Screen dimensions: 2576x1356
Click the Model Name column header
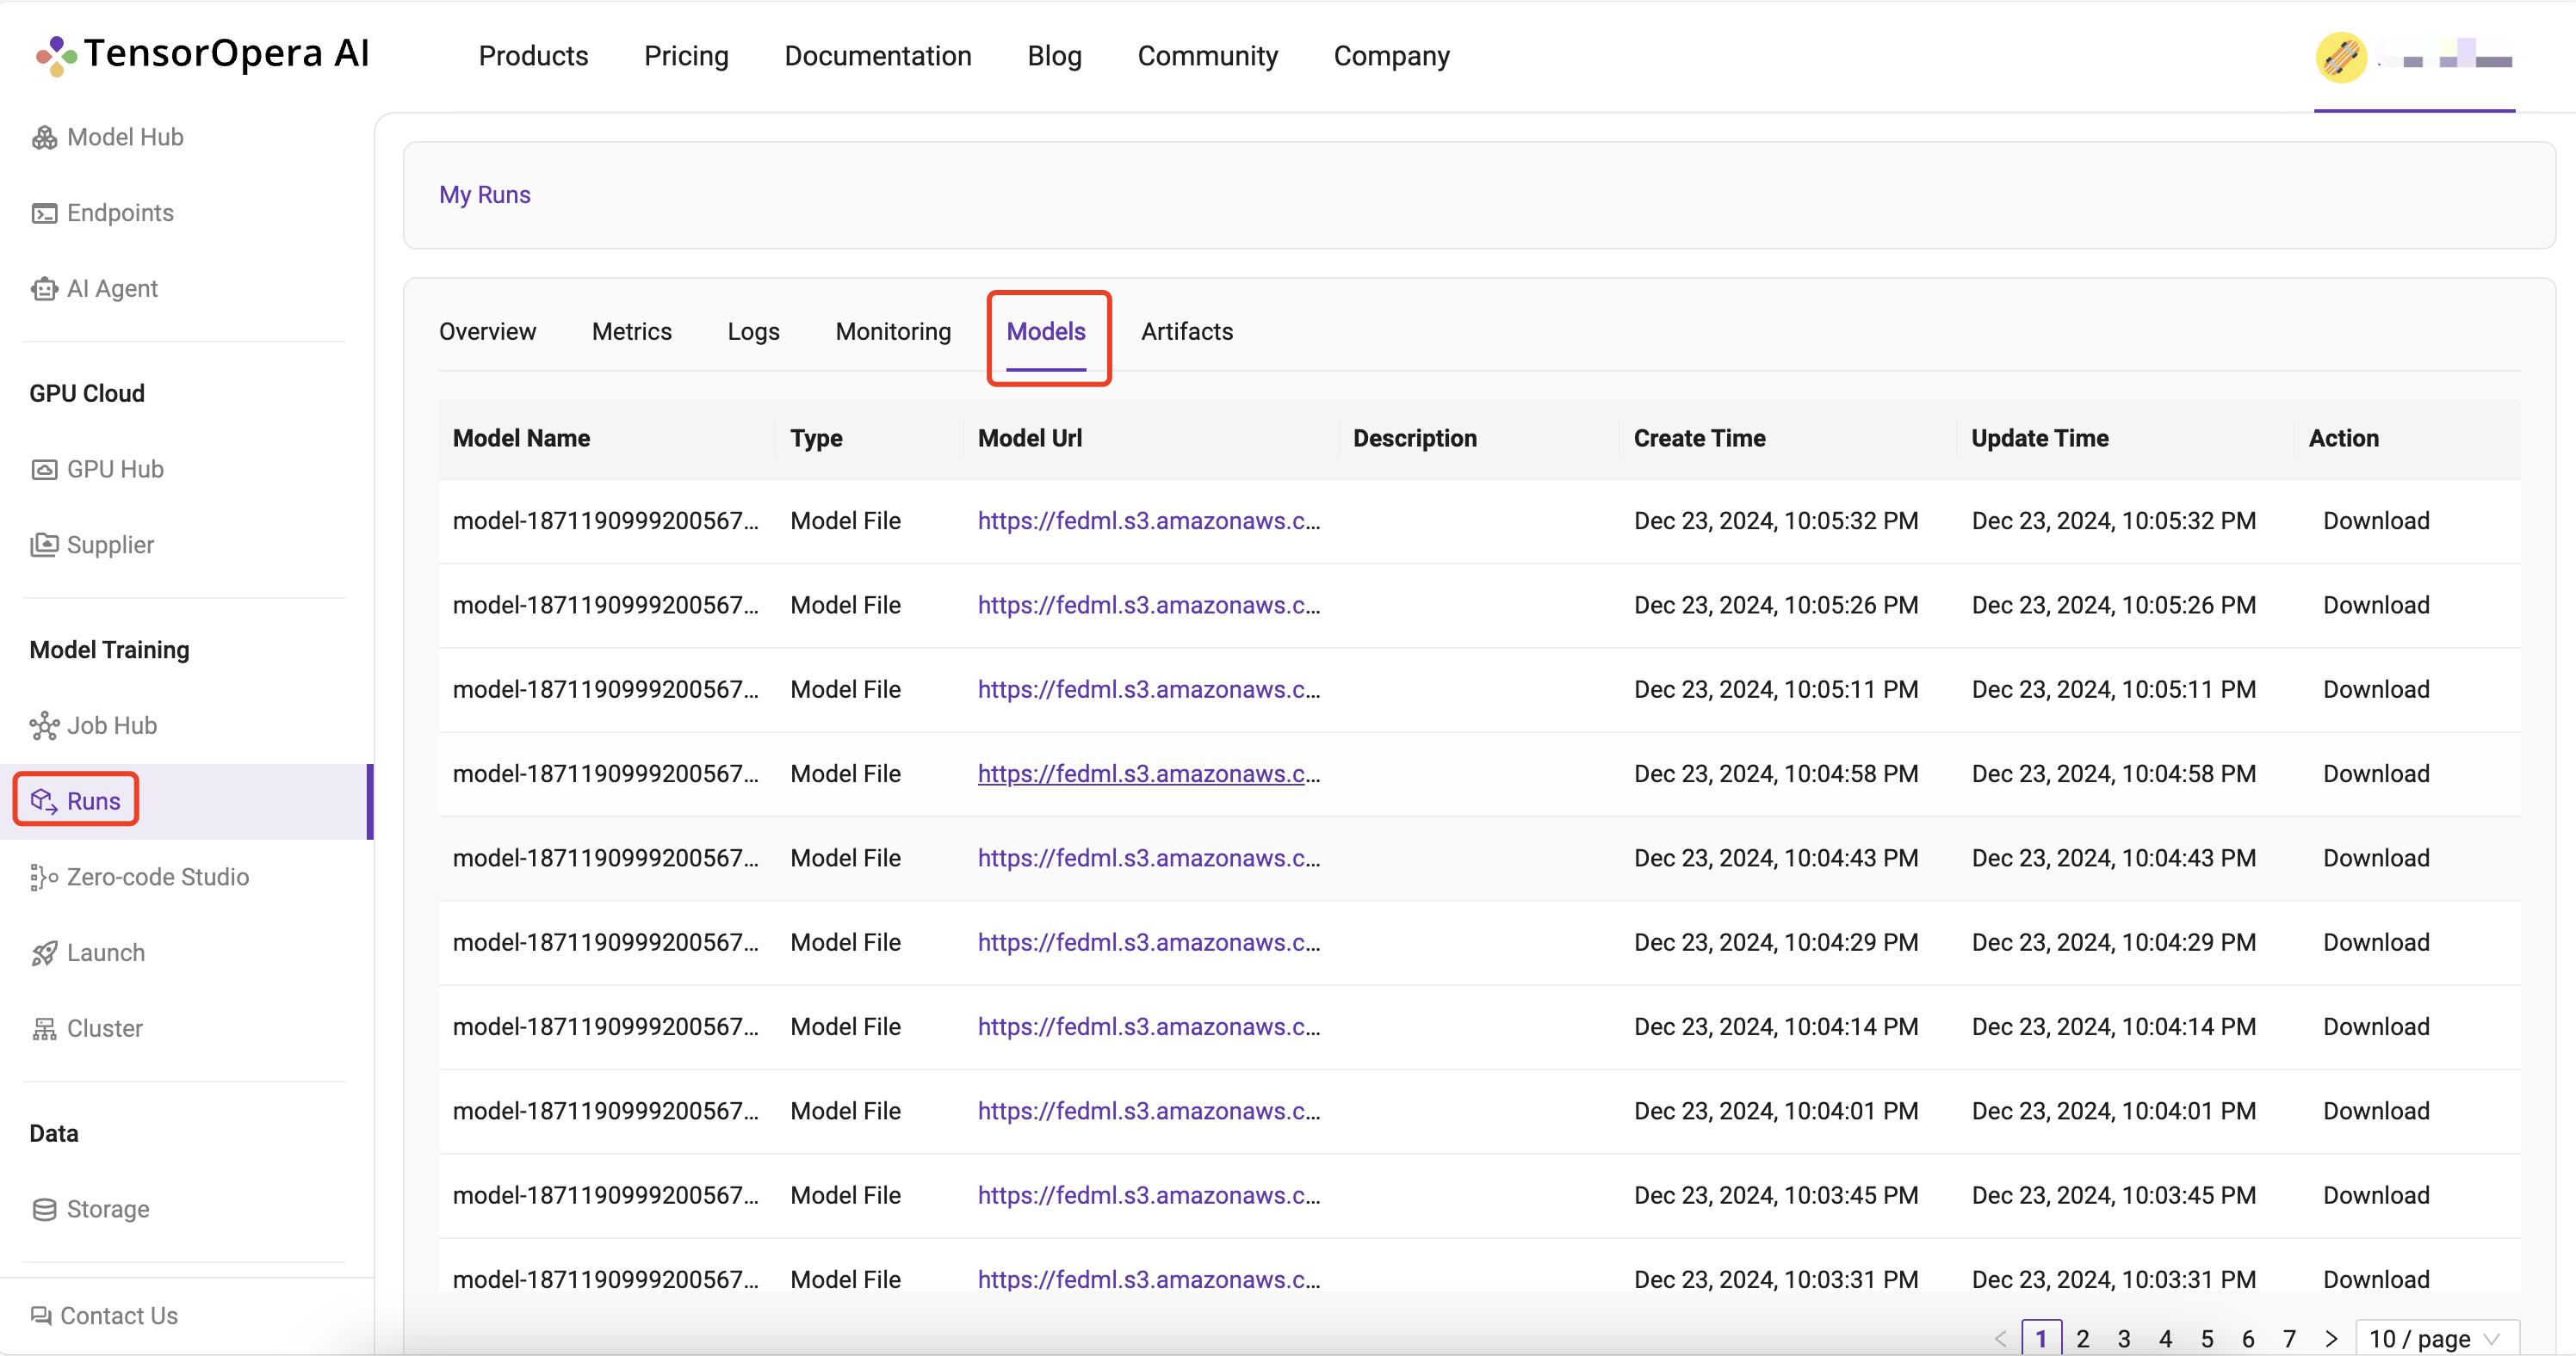click(521, 439)
